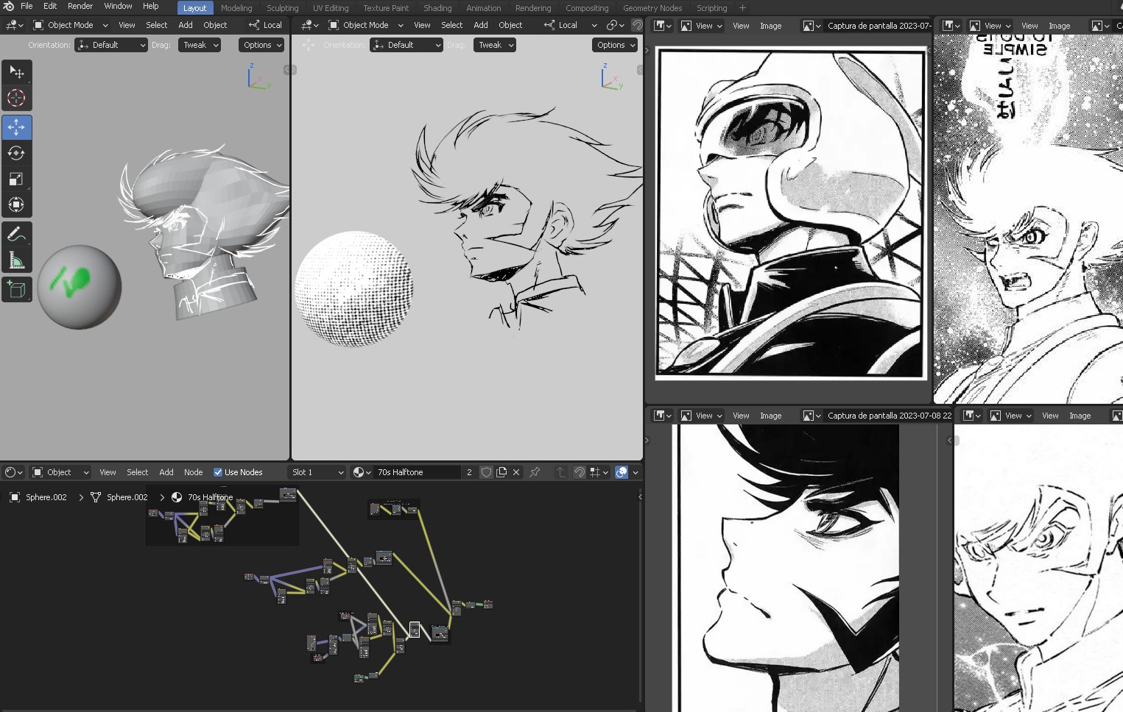Browse material list next to 70s Halftone
1123x712 pixels.
tap(362, 472)
